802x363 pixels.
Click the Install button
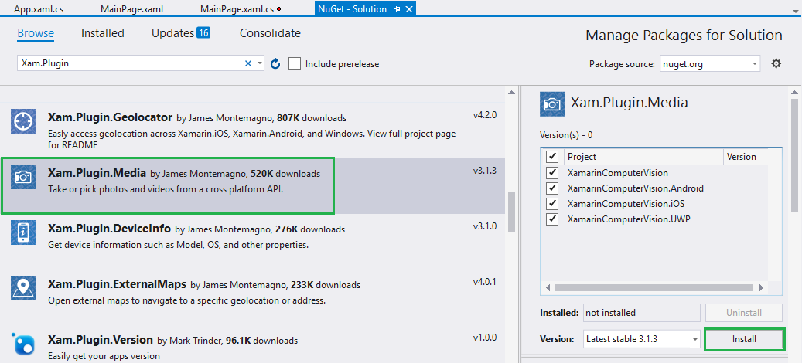pyautogui.click(x=744, y=339)
